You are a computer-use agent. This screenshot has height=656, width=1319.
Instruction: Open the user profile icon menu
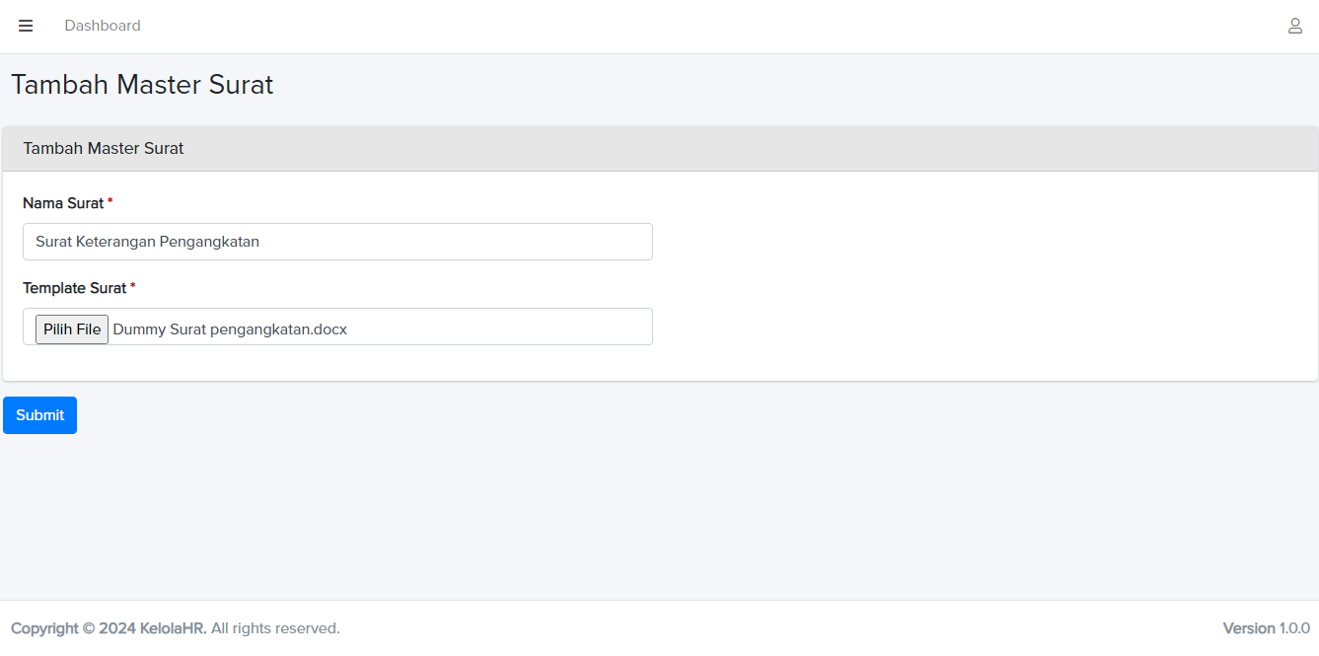pos(1294,26)
